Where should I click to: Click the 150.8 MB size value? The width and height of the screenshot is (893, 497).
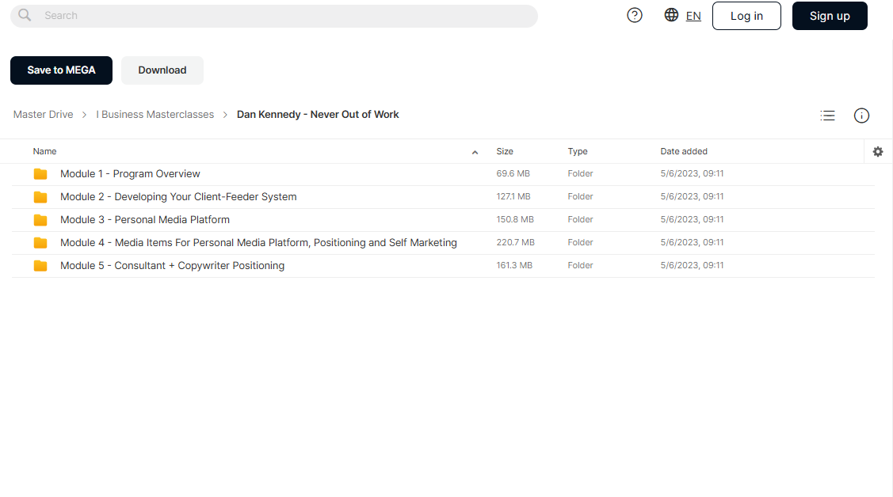[x=515, y=219]
